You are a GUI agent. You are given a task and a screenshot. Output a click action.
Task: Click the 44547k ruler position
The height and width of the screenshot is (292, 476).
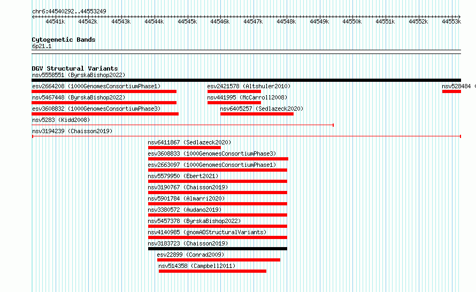click(253, 21)
